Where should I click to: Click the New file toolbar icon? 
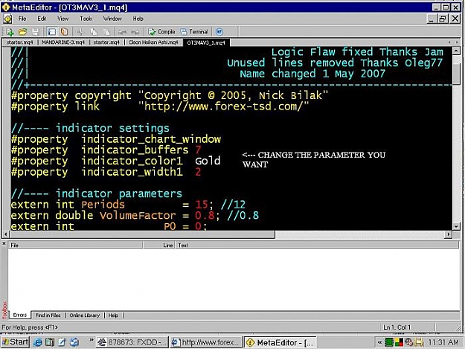(10, 32)
